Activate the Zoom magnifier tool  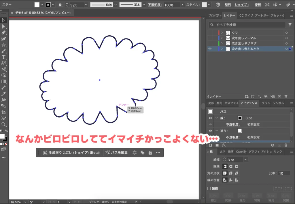[4, 124]
